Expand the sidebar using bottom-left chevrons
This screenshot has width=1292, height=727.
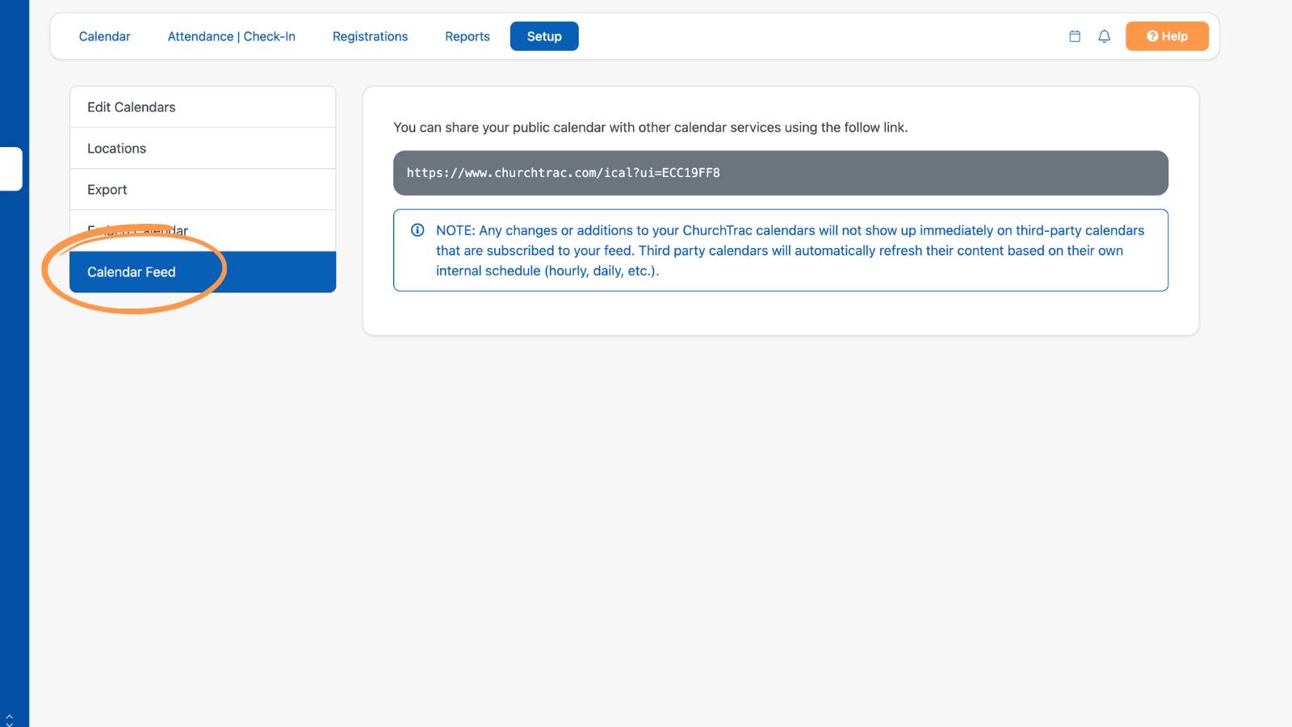tap(9, 719)
